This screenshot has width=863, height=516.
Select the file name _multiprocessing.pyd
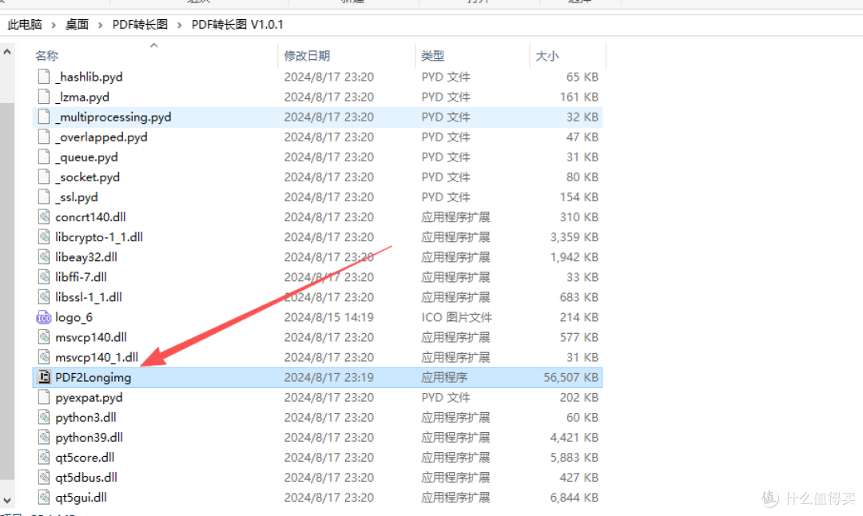[113, 117]
